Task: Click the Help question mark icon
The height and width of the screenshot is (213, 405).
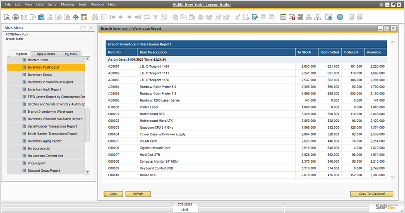Action: (340, 17)
